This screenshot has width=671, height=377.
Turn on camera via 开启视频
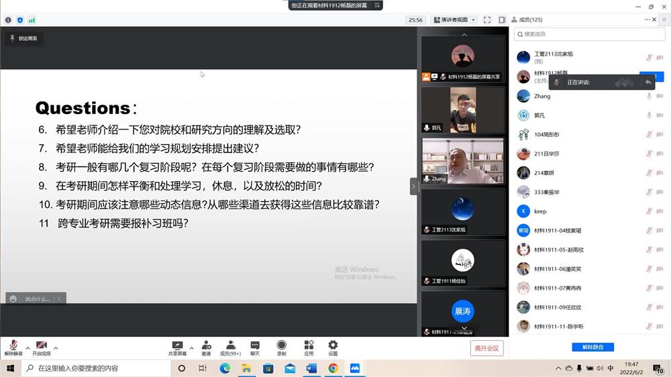[42, 347]
